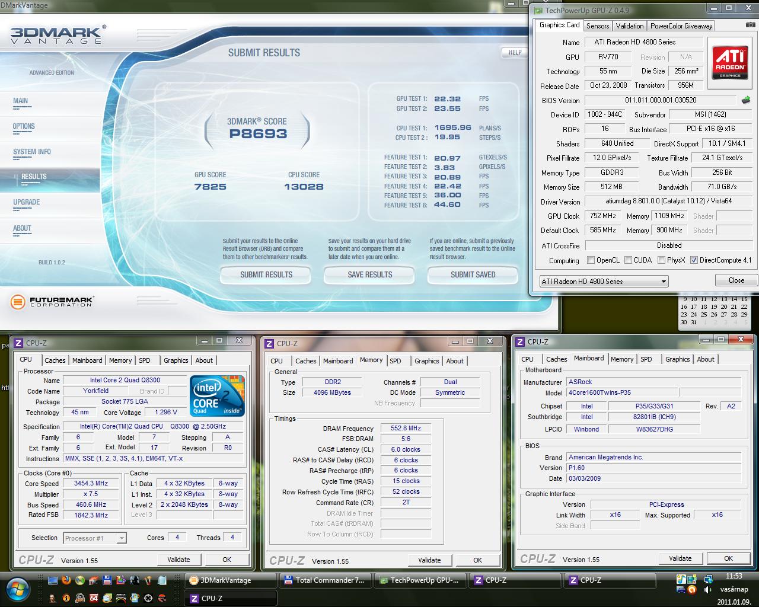Click the ATI Radeon logo in GPU-Z

coord(730,63)
